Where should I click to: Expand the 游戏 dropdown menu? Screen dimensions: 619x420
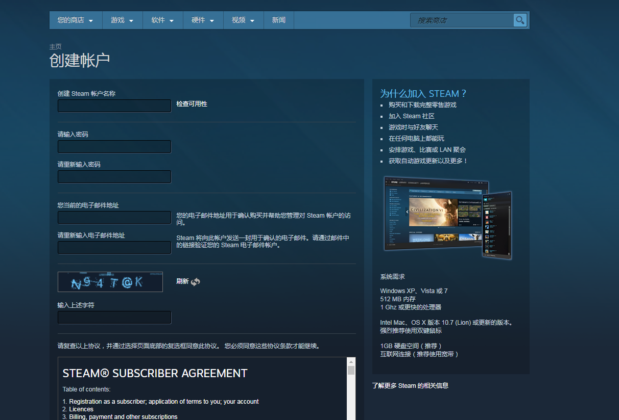[x=122, y=20]
